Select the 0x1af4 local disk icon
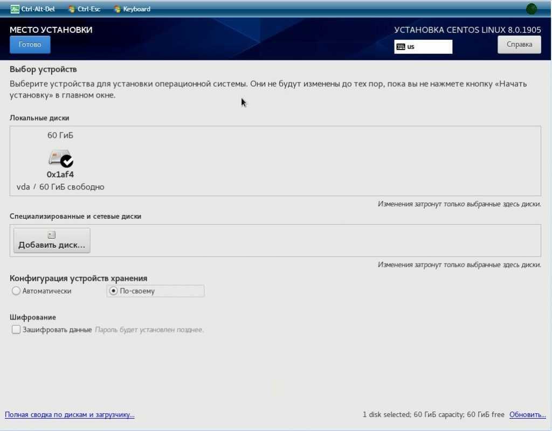 coord(60,158)
